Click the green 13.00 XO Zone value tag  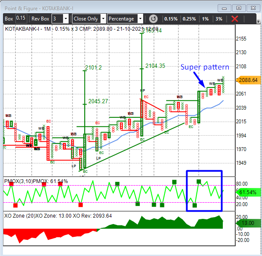coord(248,223)
